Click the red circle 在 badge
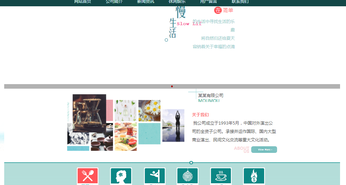Viewport: 346px width, 185px height. tap(218, 10)
